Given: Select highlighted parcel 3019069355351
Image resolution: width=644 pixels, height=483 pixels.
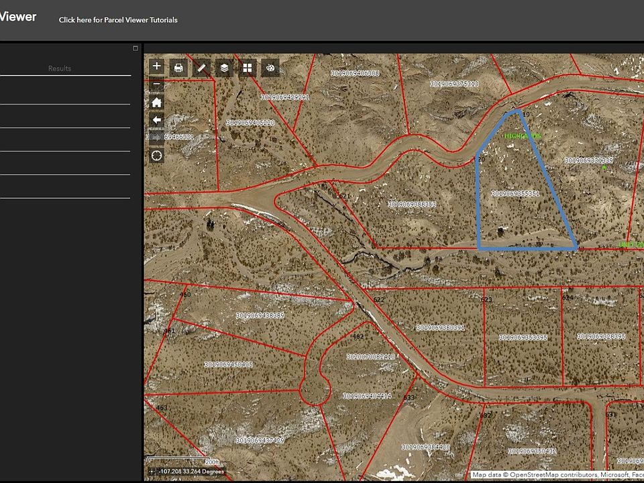Looking at the screenshot, I should pyautogui.click(x=515, y=193).
